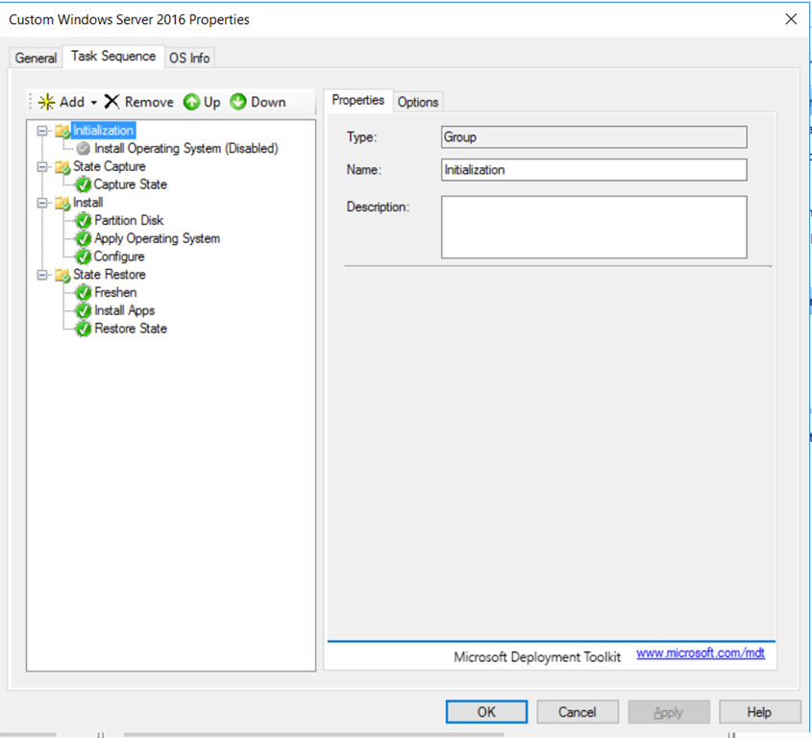
Task: Click the State Restore folder icon
Action: coord(63,275)
